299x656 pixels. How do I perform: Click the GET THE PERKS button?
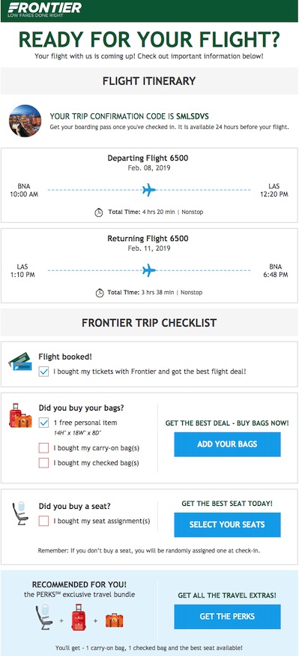click(227, 616)
